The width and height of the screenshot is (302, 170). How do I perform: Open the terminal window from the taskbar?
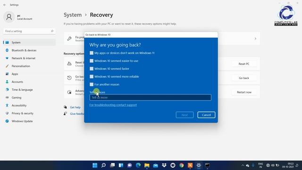(207, 165)
